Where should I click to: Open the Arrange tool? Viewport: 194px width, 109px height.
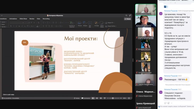point(96,24)
